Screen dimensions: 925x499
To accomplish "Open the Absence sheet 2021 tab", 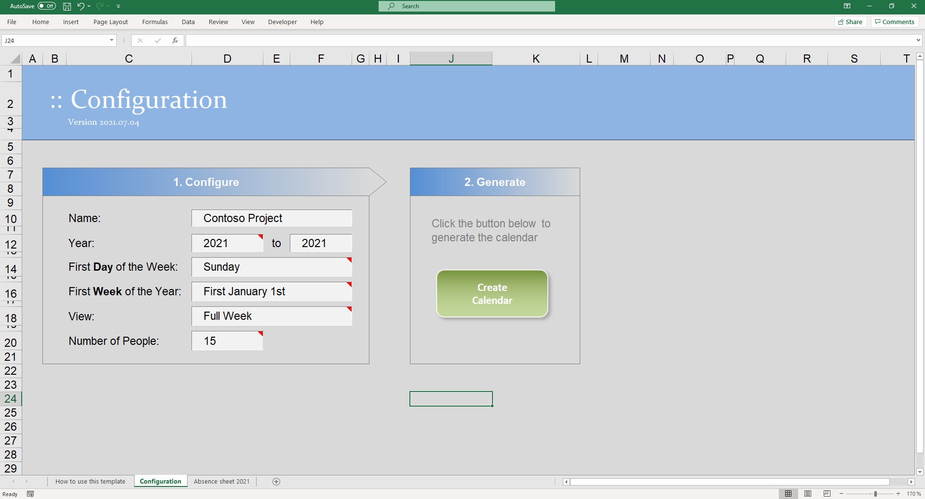I will click(x=221, y=481).
